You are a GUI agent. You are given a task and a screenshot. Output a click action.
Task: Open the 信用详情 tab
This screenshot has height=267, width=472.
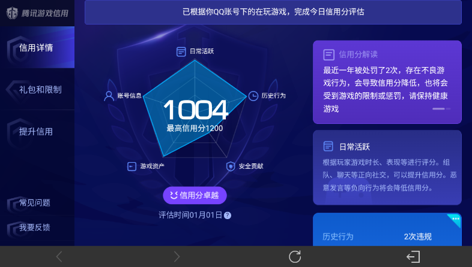tap(37, 47)
